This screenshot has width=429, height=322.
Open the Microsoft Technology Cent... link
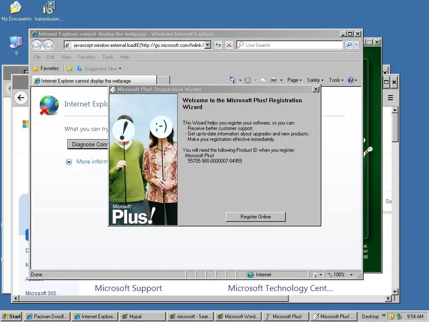[x=280, y=288]
